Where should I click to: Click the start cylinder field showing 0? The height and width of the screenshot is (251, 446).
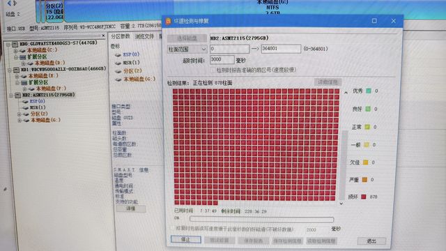229,49
